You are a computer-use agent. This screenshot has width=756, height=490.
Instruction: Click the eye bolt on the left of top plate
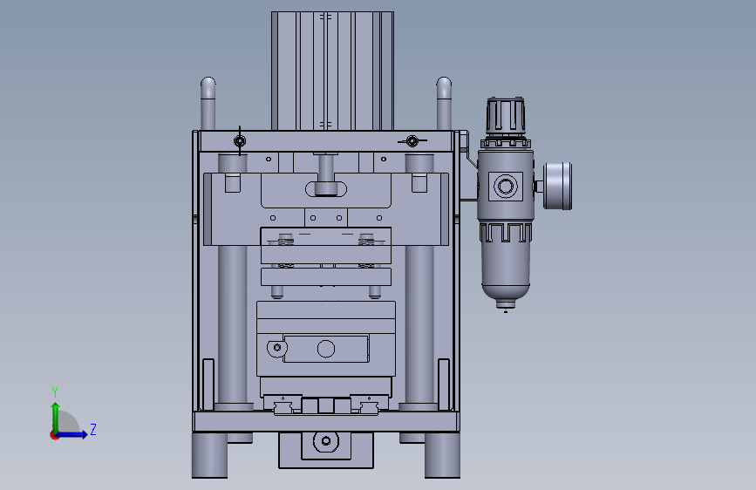(240, 141)
